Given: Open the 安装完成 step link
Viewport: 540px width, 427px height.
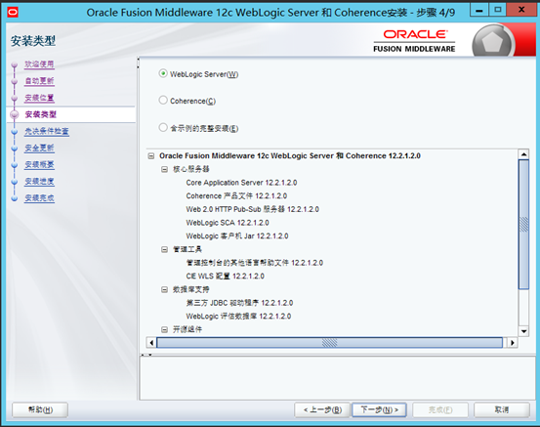Looking at the screenshot, I should 39,197.
